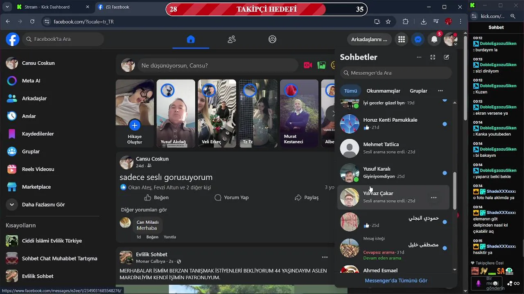The width and height of the screenshot is (524, 294).
Task: Open options menu on Evlilik Sohbet post
Action: click(325, 257)
